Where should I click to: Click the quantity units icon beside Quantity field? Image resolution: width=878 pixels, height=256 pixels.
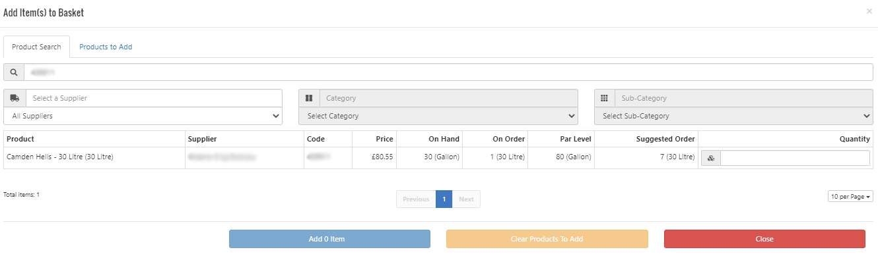(x=711, y=158)
